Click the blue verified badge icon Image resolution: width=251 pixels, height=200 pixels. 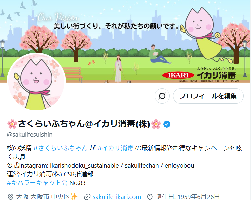click(x=167, y=124)
